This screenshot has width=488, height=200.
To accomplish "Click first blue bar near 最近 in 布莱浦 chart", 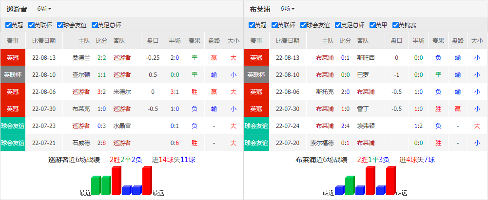I will (x=340, y=190).
